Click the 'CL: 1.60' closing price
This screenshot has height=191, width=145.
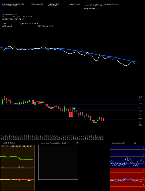(53, 5)
